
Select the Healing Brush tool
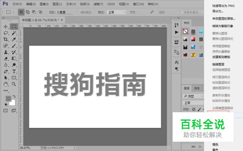[6, 46]
